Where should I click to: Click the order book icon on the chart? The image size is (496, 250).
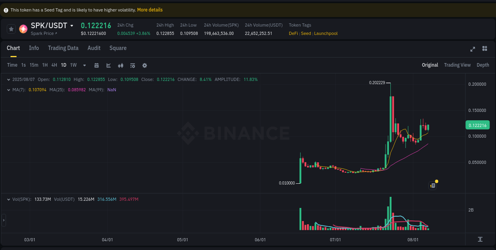(433, 185)
